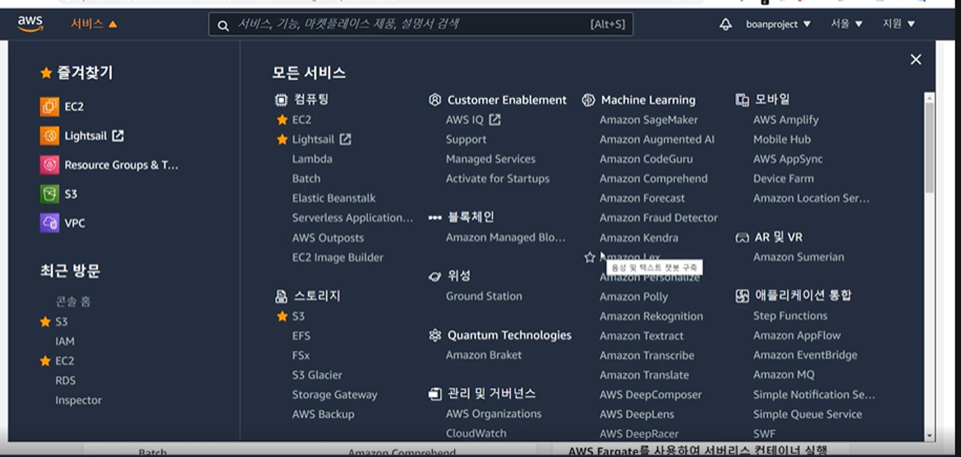961x457 pixels.
Task: Click the external link icon beside AWS IQ
Action: tap(495, 119)
